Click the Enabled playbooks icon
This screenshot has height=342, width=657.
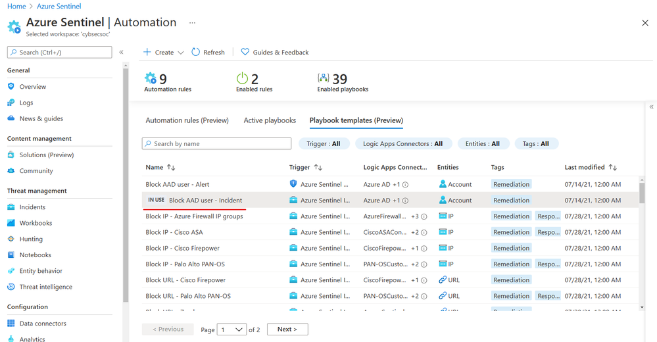coord(323,78)
